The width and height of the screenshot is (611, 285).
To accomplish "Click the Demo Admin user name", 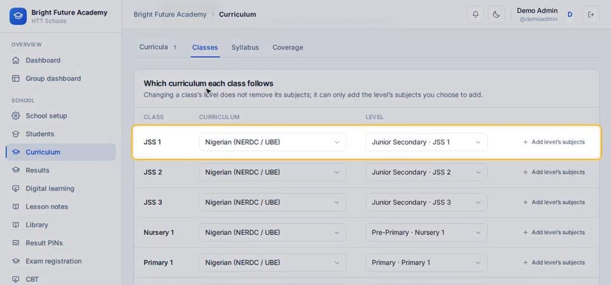I will (x=537, y=11).
